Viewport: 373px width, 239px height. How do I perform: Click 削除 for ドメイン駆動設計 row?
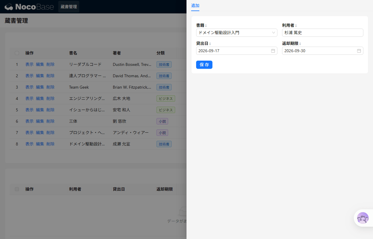50,144
